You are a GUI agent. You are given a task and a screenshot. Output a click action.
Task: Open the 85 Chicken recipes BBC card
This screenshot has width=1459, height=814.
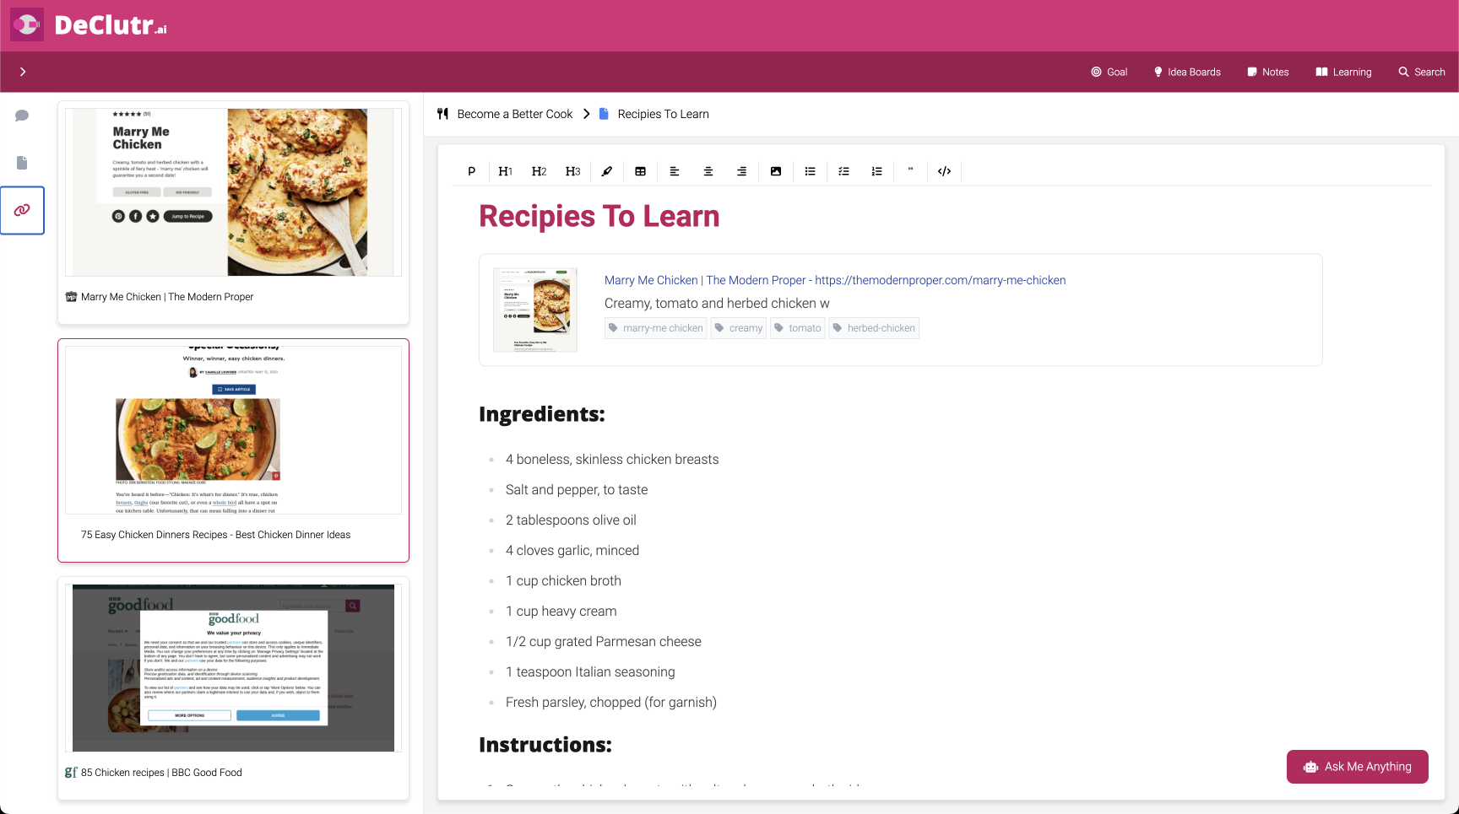pos(233,688)
